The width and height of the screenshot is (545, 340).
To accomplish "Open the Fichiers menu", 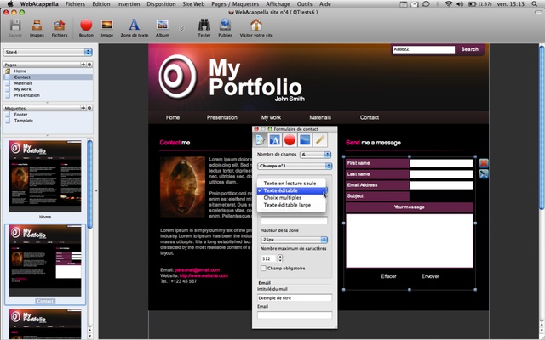I will click(x=75, y=4).
